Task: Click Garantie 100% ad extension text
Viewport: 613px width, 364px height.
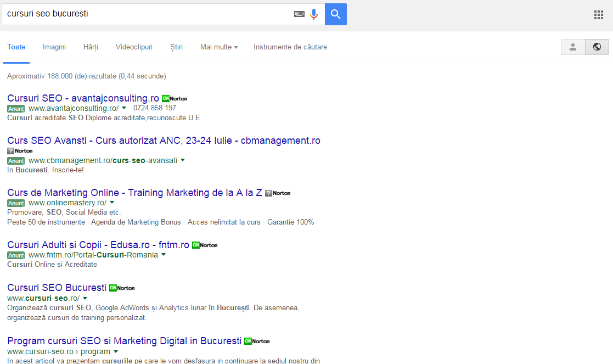Action: 290,222
